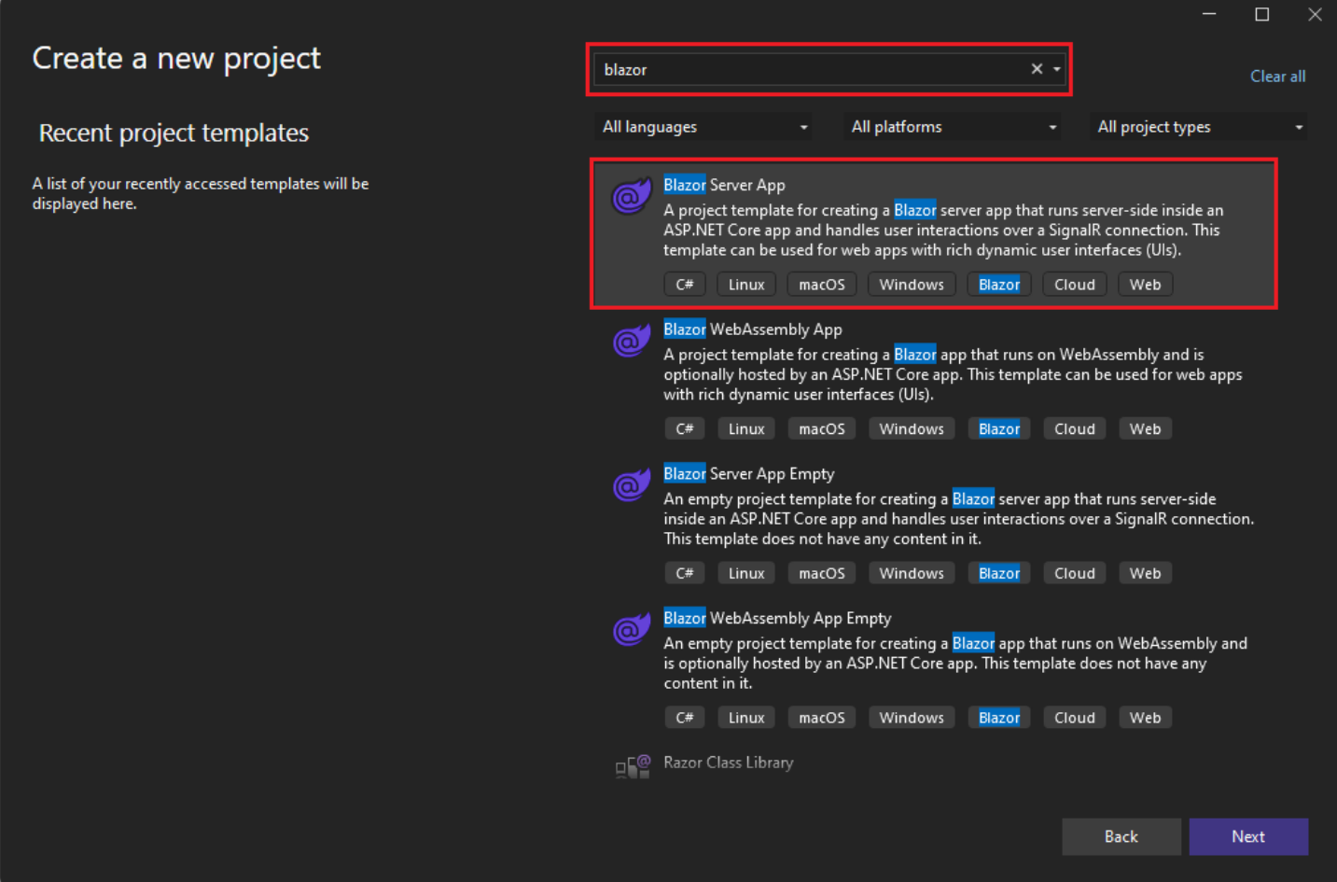
Task: Click the Blazor Server App template icon
Action: (x=632, y=195)
